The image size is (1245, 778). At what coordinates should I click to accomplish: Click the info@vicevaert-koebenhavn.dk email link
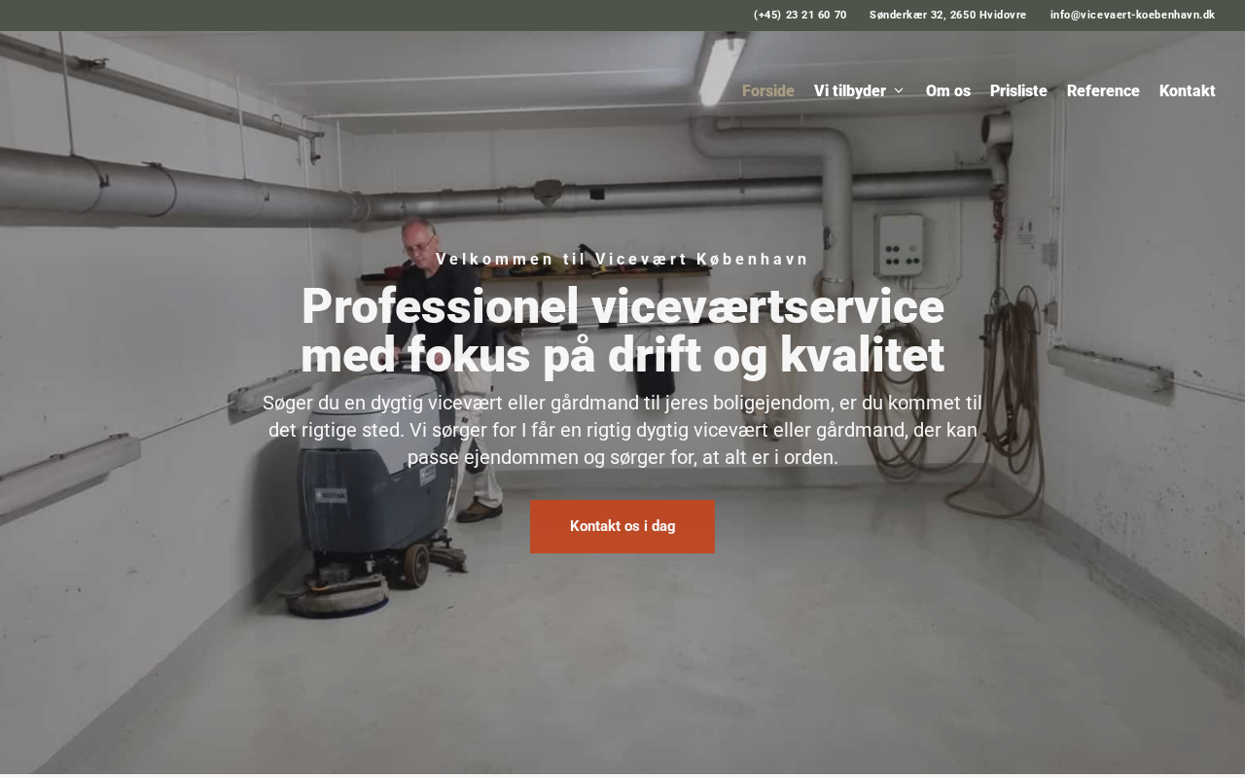pos(1132,15)
